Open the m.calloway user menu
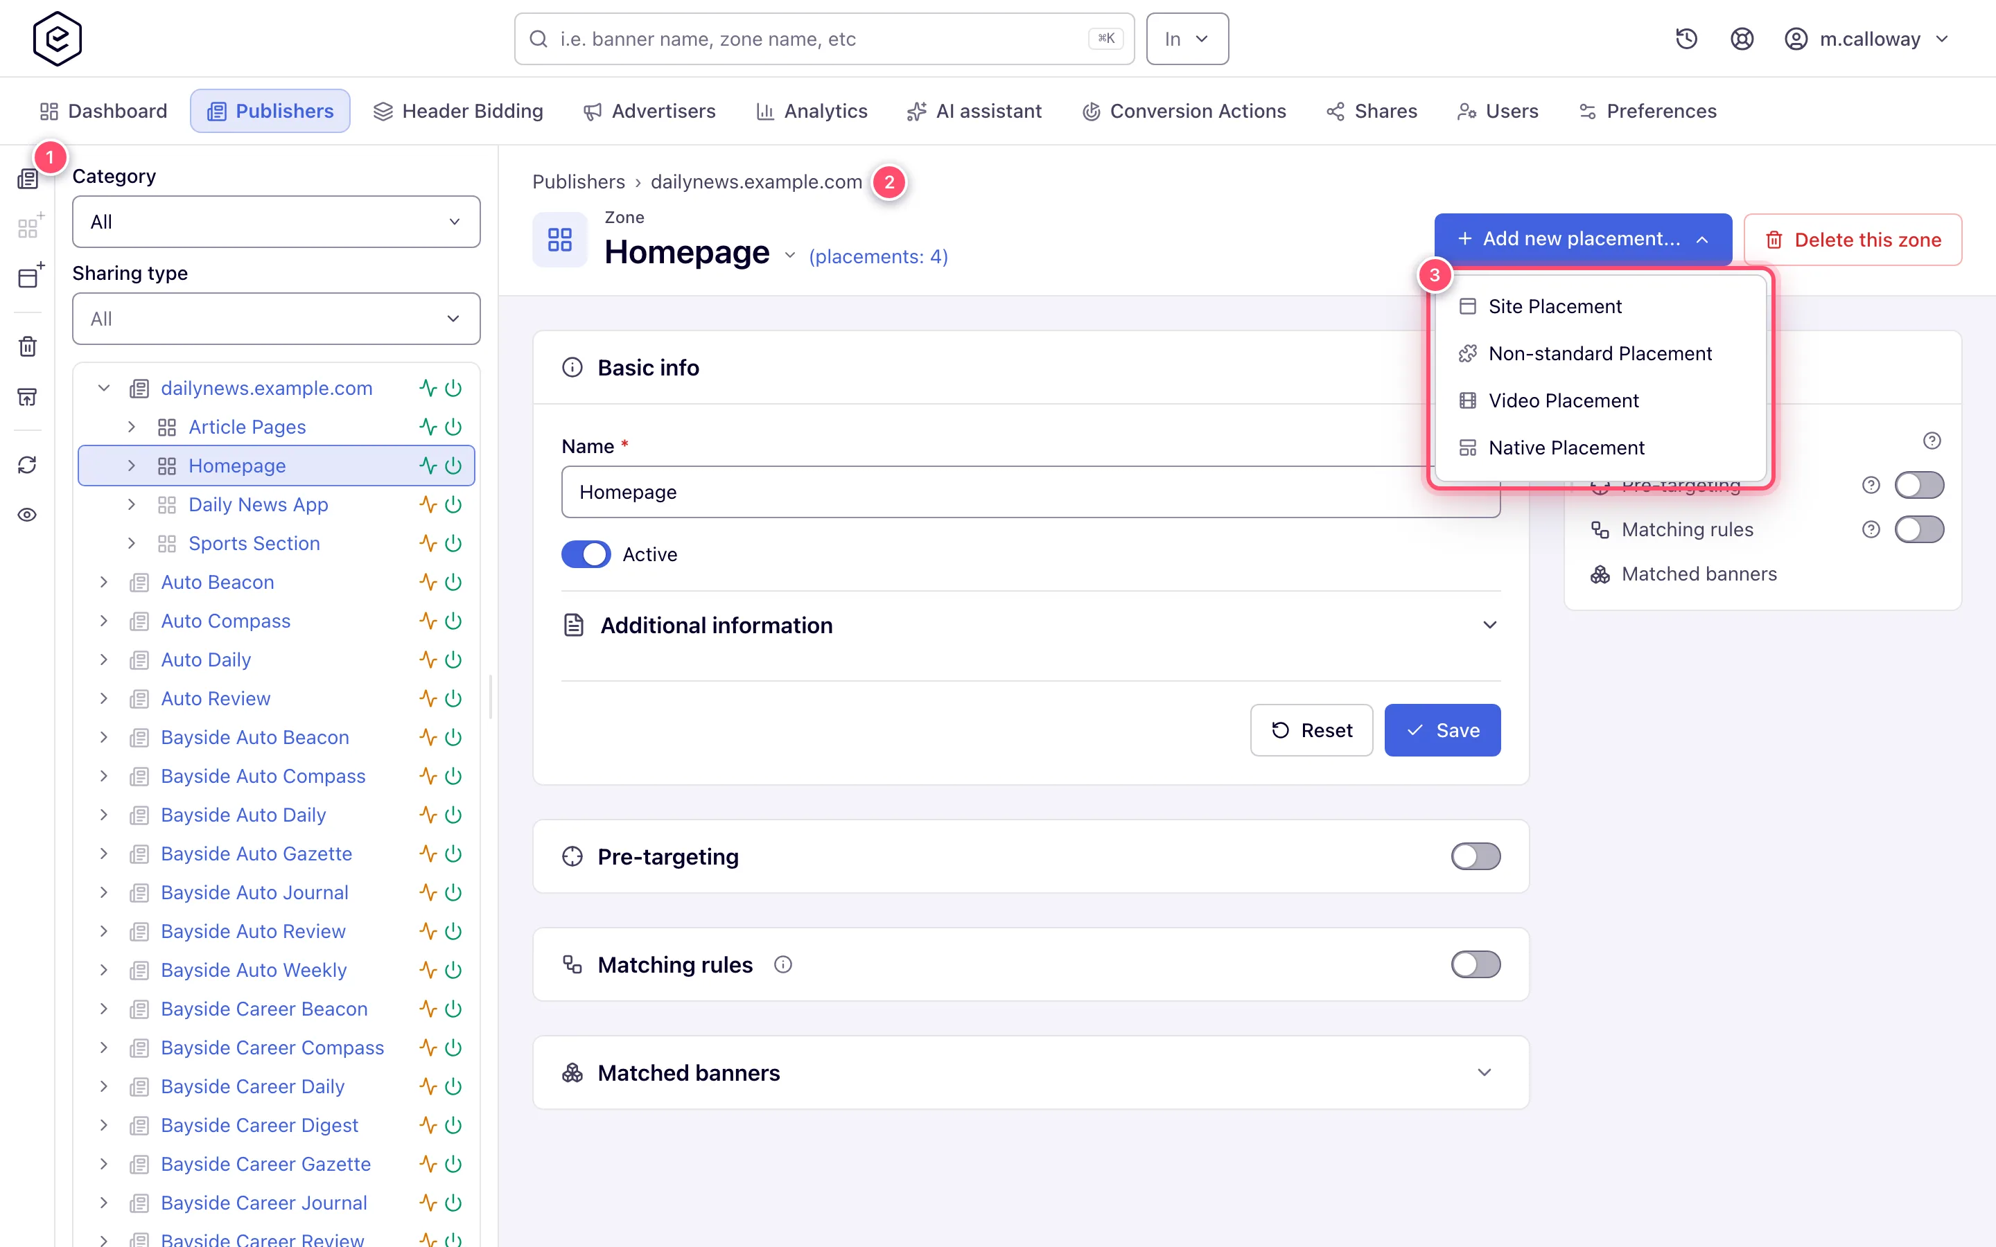1996x1247 pixels. click(x=1866, y=39)
